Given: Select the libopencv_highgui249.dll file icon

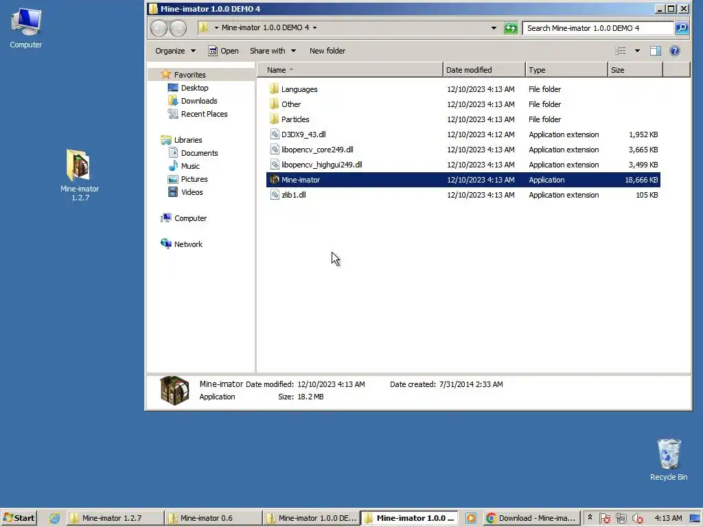Looking at the screenshot, I should tap(275, 165).
